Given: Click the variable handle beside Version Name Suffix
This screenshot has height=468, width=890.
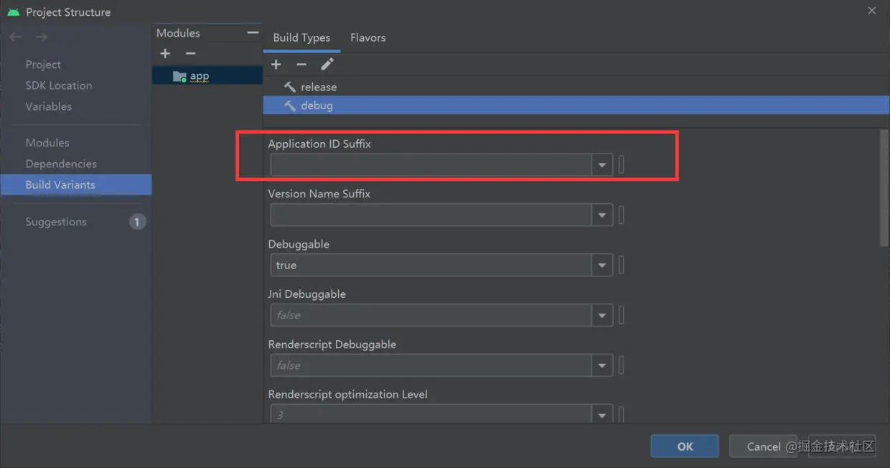Looking at the screenshot, I should [x=622, y=215].
